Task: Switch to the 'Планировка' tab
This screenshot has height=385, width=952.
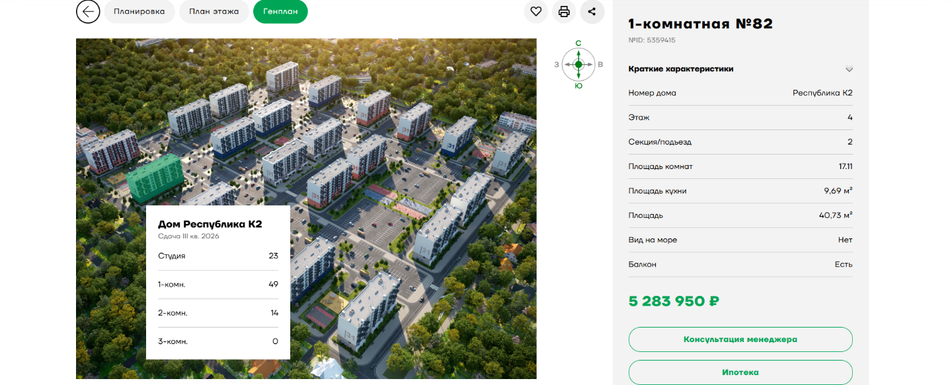Action: [x=139, y=11]
